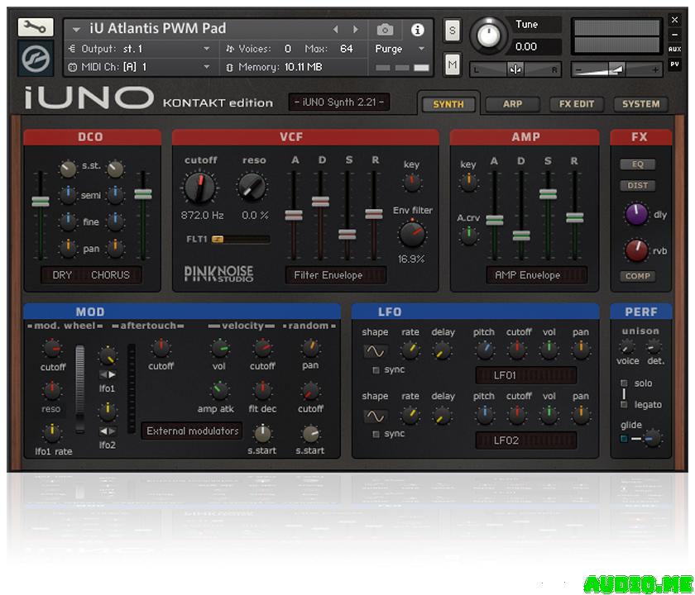
Task: Click the mod wheel cutoff knob
Action: pos(52,350)
